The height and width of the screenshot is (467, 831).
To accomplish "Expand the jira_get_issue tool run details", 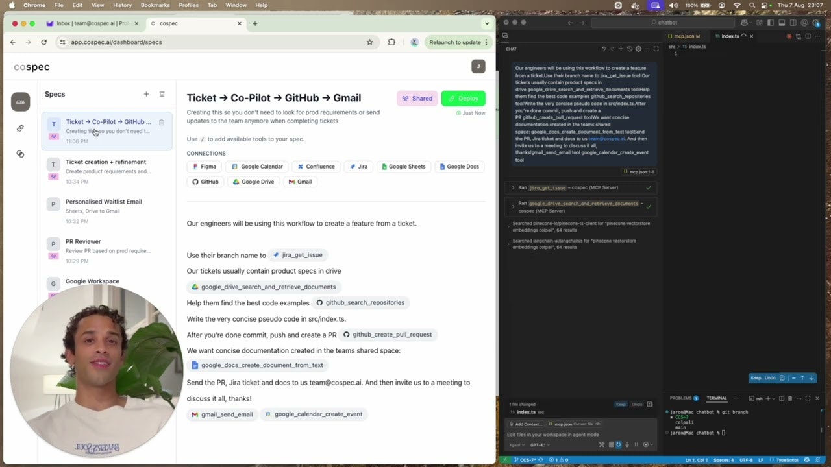I will 513,187.
